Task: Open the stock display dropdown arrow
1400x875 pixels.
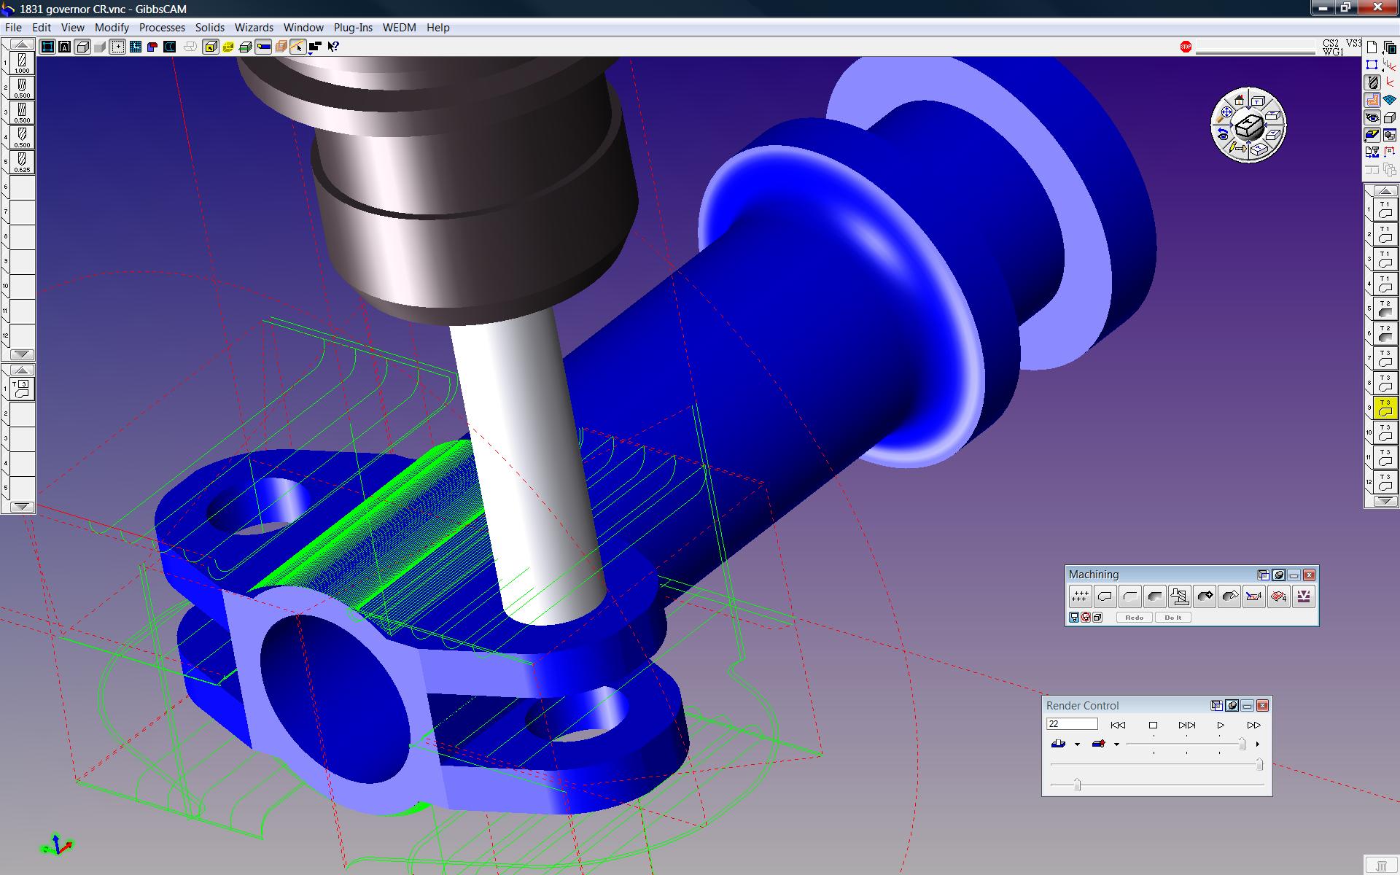Action: 1077,744
